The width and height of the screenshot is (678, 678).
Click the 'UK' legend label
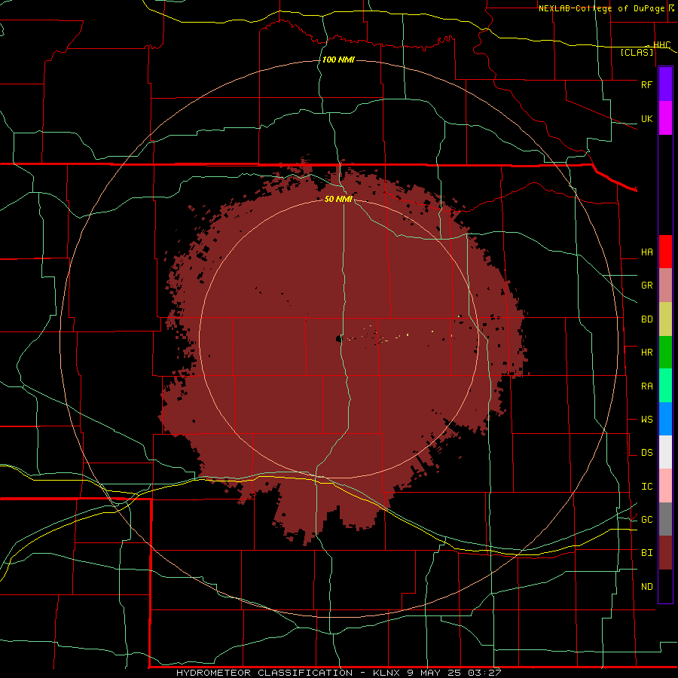[646, 118]
